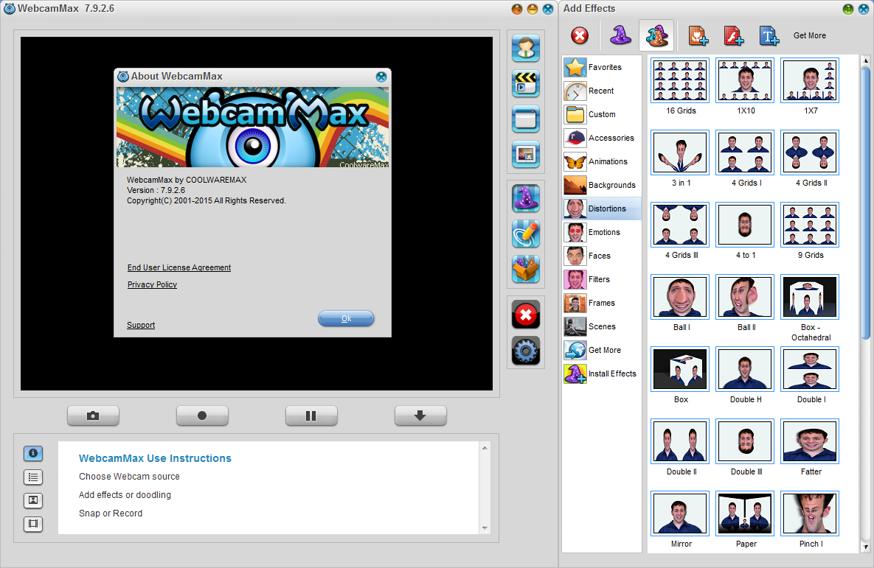Screen dimensions: 874x568
Task: Click the red X remove icon in Add Effects toolbar
Action: click(x=580, y=35)
